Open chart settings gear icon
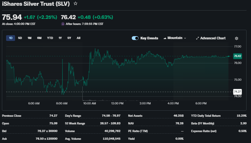This screenshot has width=251, height=143. point(237,38)
